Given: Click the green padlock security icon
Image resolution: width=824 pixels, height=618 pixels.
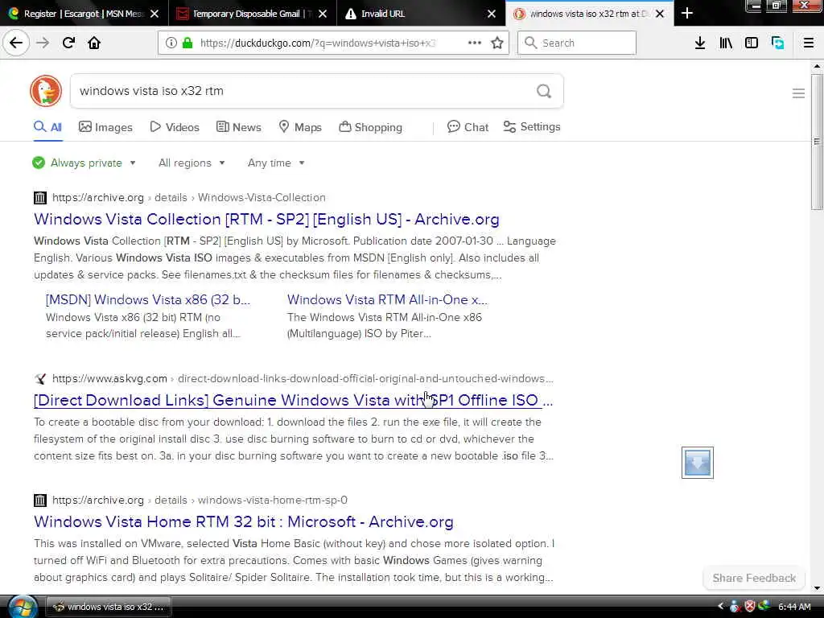Looking at the screenshot, I should (187, 43).
